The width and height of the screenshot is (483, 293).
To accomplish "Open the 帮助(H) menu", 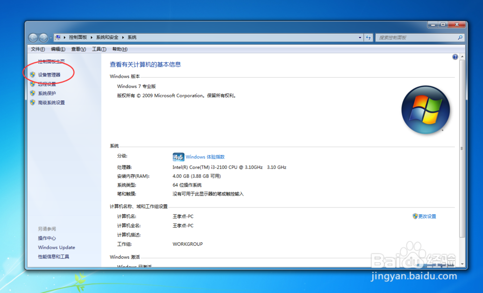I will tap(120, 49).
